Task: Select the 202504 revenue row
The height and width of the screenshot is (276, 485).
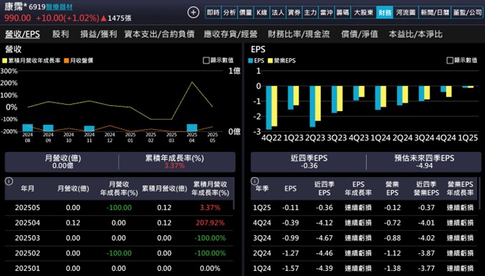Action: 119,223
